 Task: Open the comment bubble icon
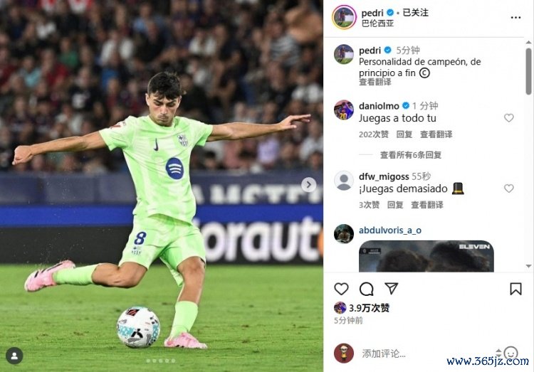click(x=367, y=289)
